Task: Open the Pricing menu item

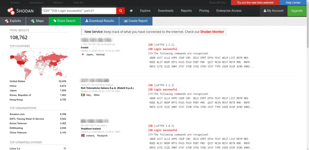Action: click(204, 11)
